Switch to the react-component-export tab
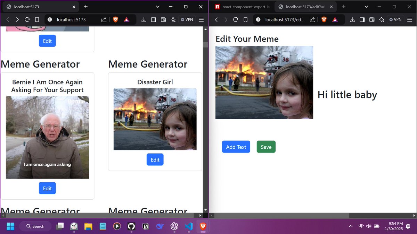 point(242,7)
